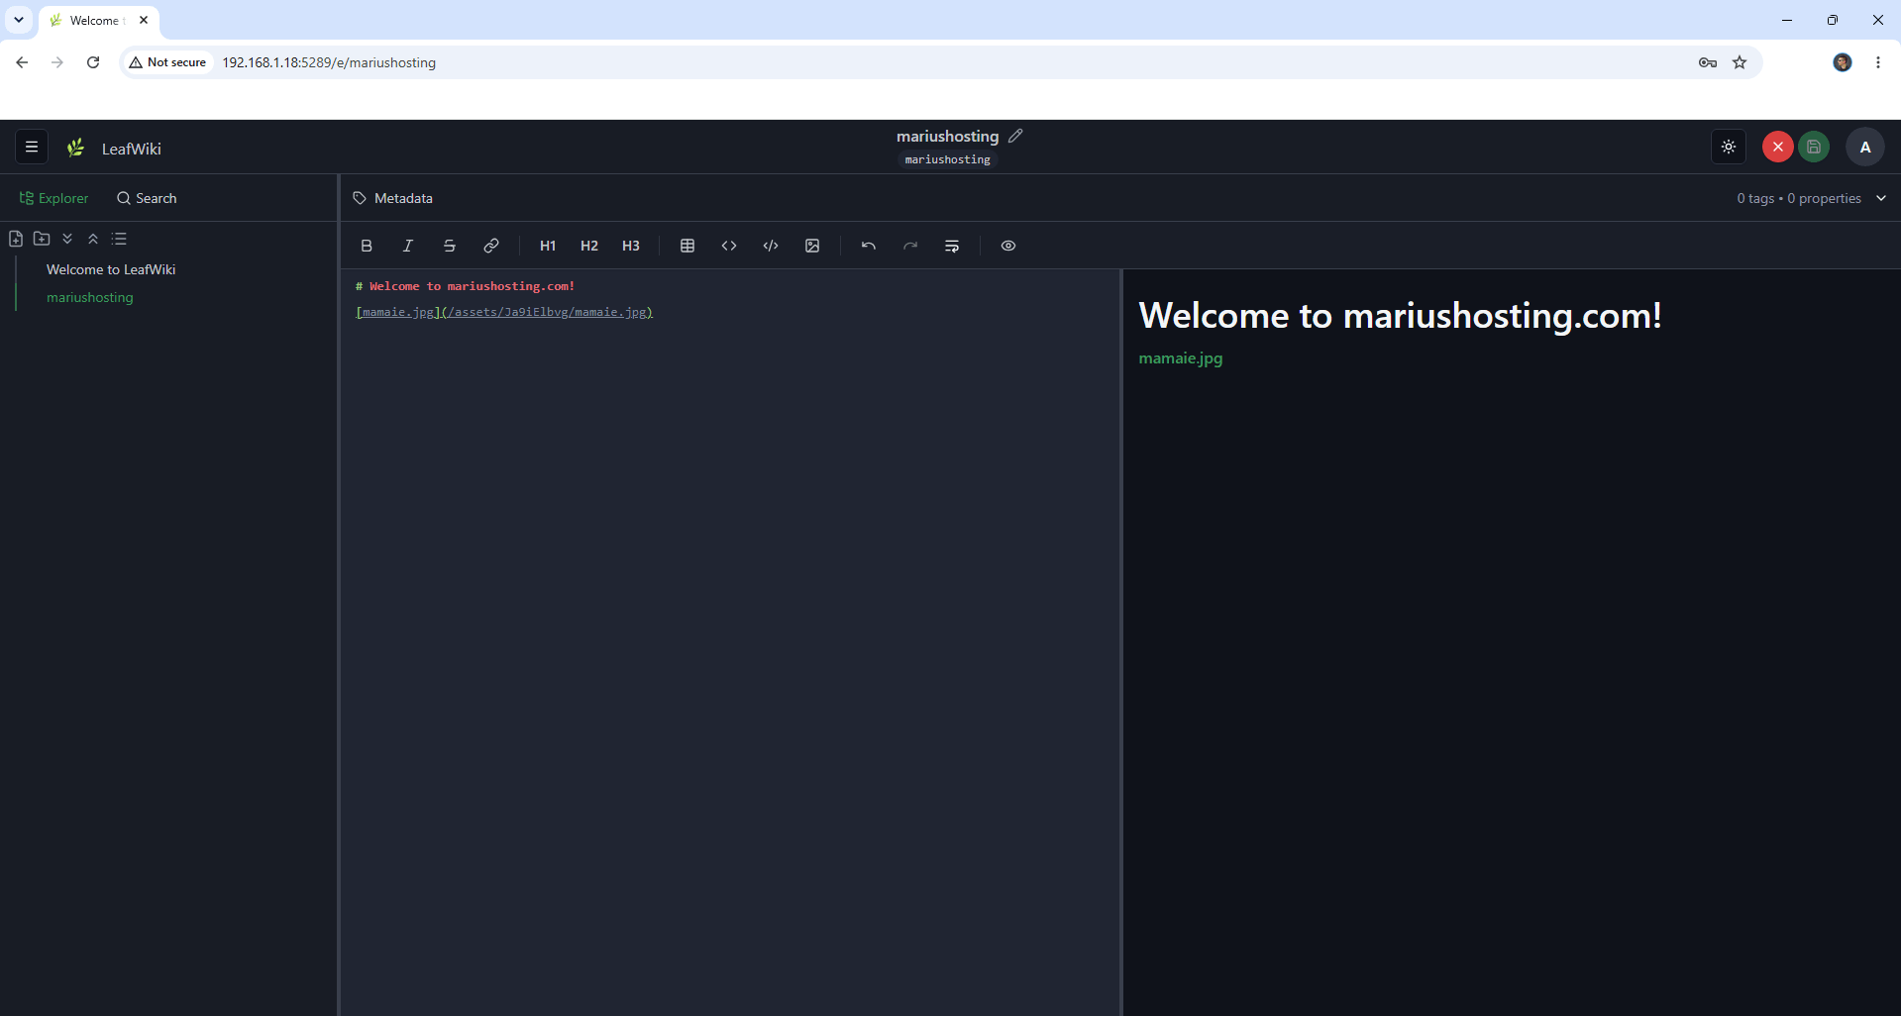1901x1016 pixels.
Task: Open the tab search dropdown
Action: tap(19, 20)
